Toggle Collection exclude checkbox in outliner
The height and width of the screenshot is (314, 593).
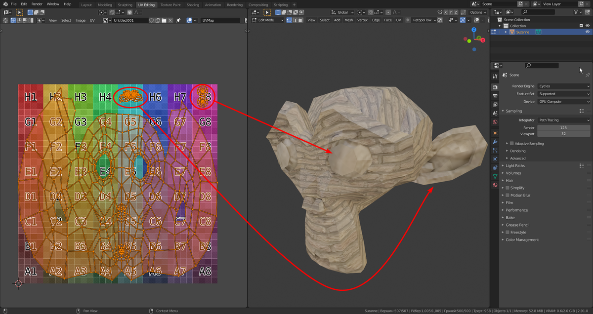pos(581,26)
